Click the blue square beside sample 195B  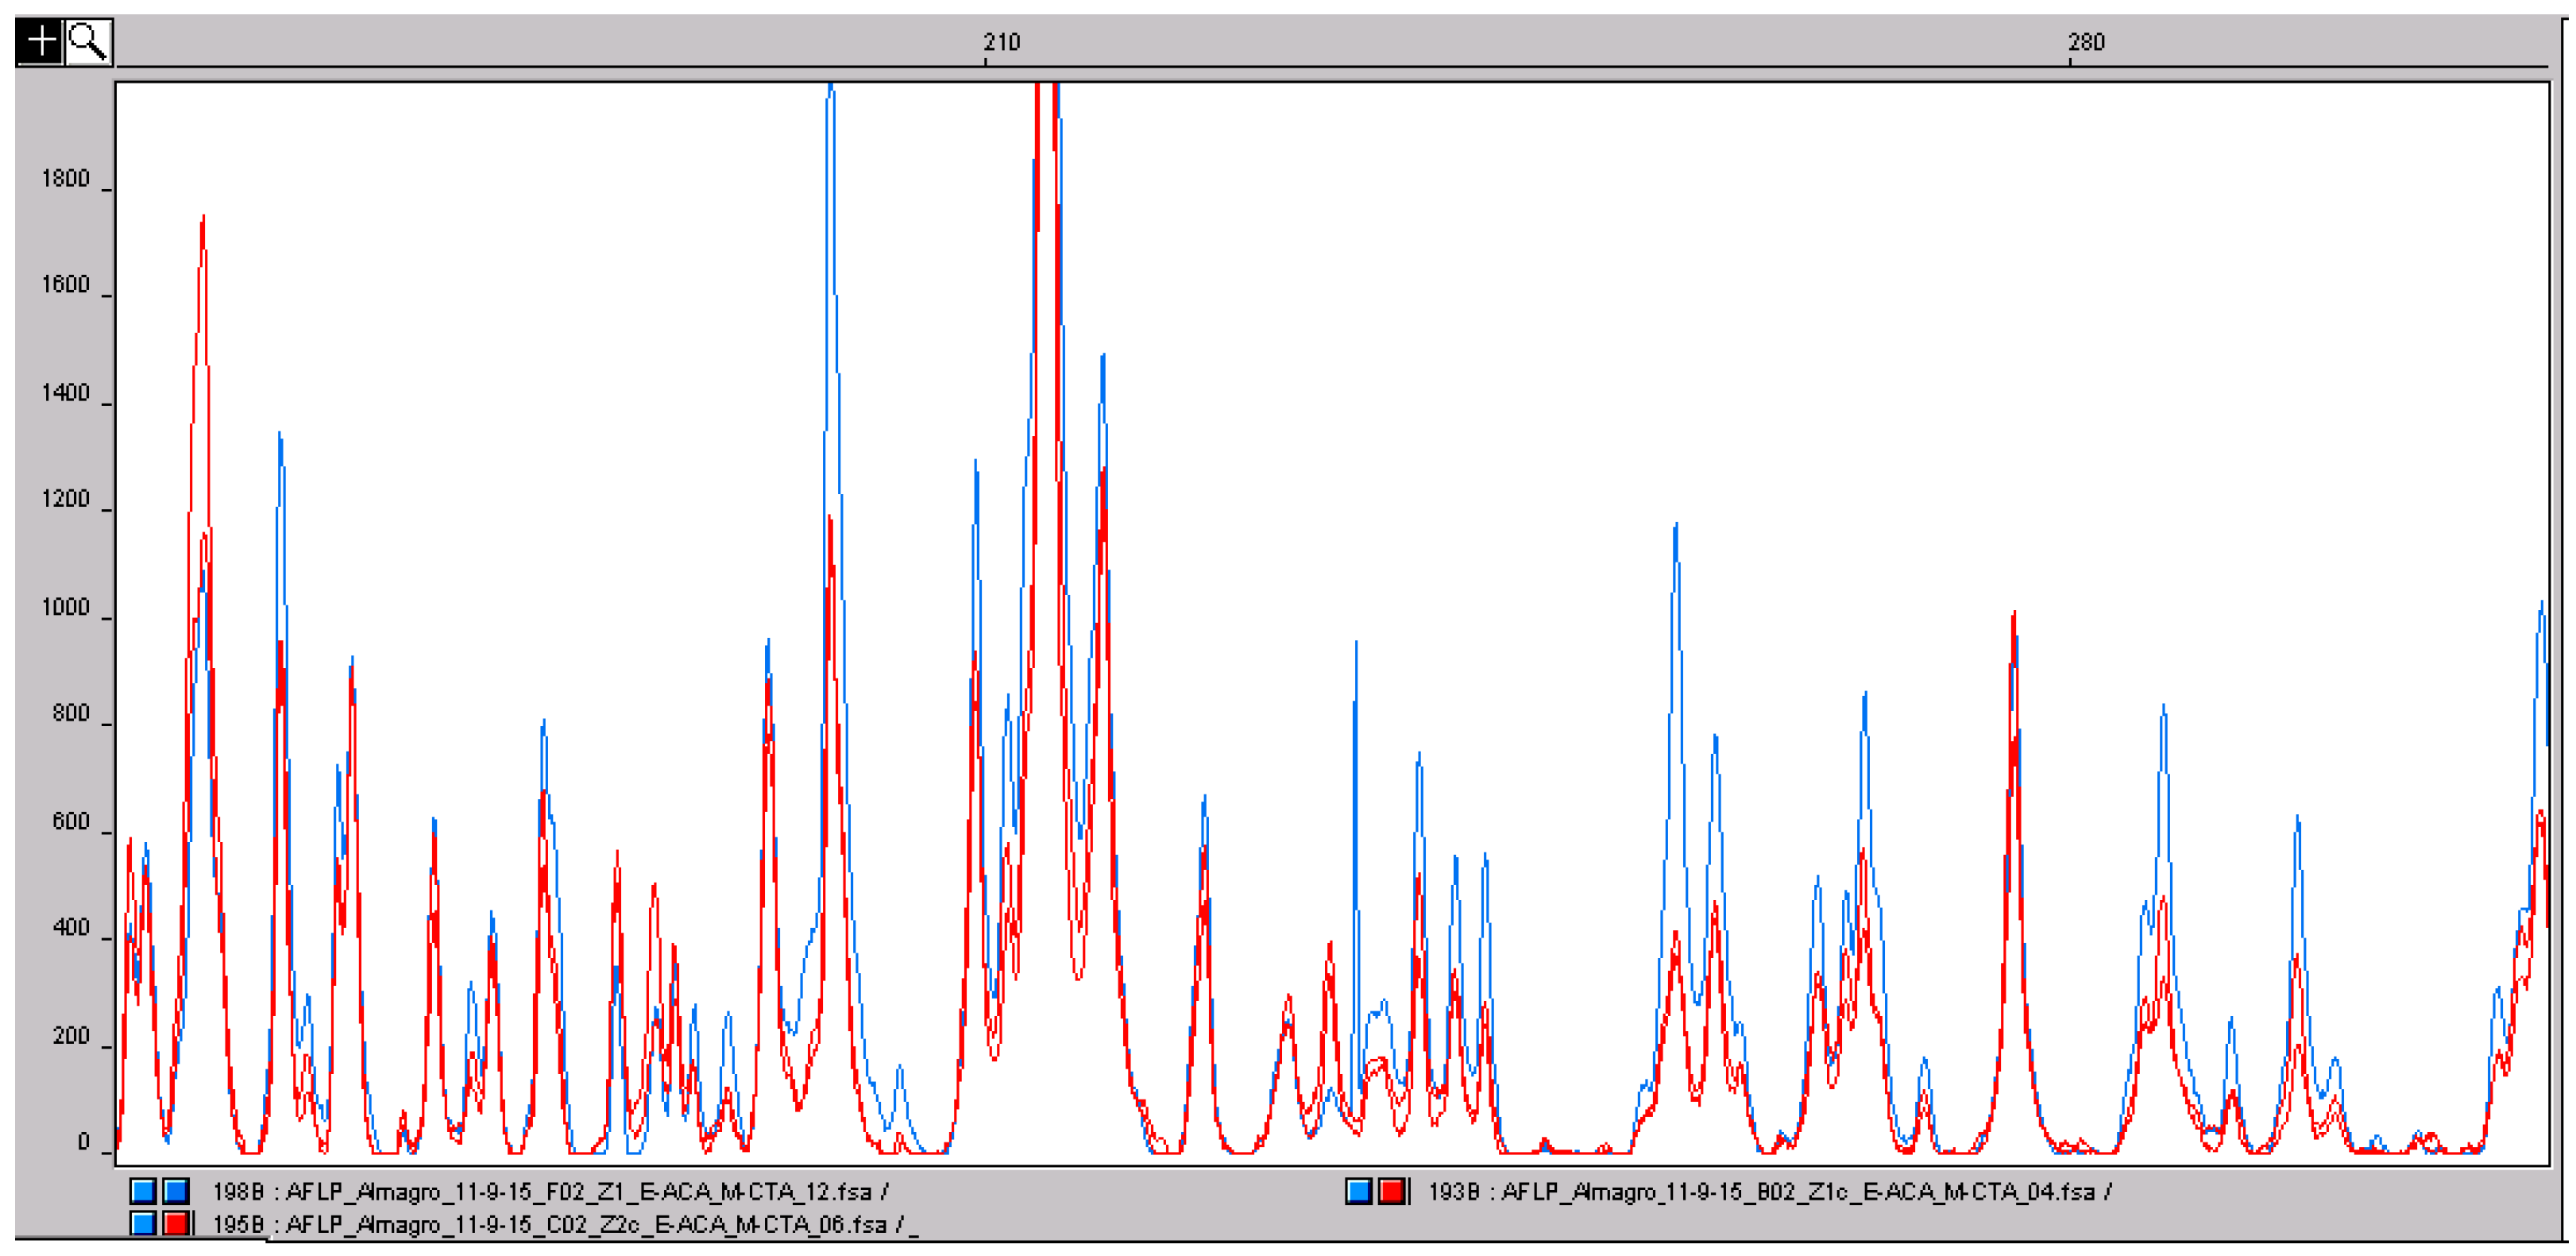click(x=143, y=1223)
